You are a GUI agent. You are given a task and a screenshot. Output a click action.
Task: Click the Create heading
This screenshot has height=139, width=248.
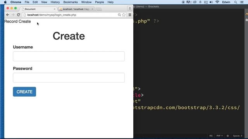pyautogui.click(x=69, y=36)
